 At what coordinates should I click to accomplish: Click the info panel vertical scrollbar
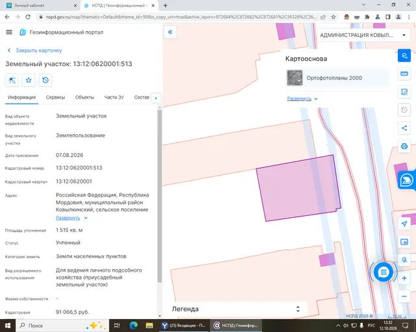coord(159,196)
